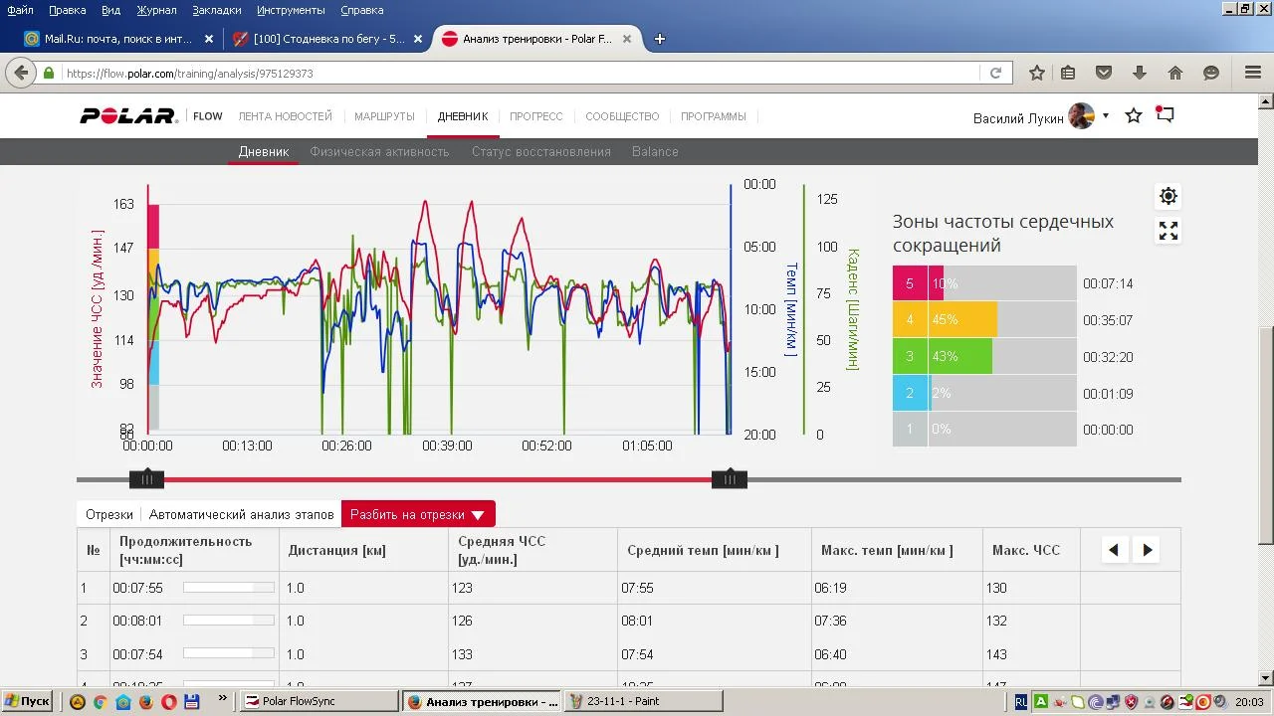Open the ПРОГРЕСС navigation tab
Viewport: 1274px width, 716px height.
click(535, 116)
